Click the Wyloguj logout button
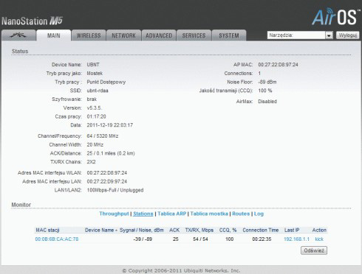362x274 pixels. click(x=348, y=35)
